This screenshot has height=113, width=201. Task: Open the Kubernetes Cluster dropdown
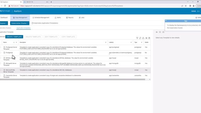[x=19, y=23]
